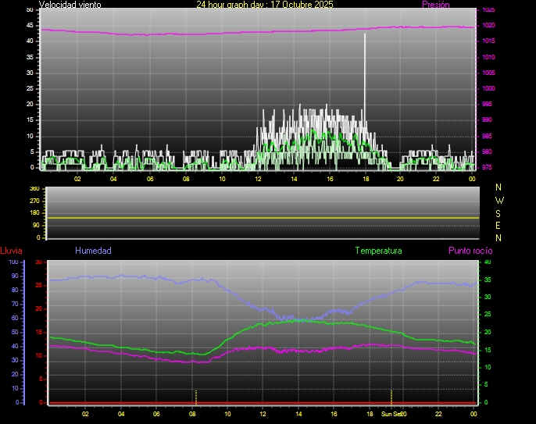The height and width of the screenshot is (424, 536).
Task: Click the 'W' compass direction letter
Action: click(x=499, y=200)
